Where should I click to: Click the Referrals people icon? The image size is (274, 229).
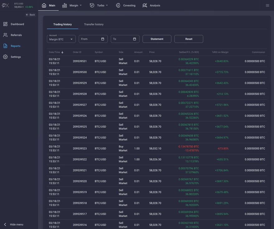(5, 35)
